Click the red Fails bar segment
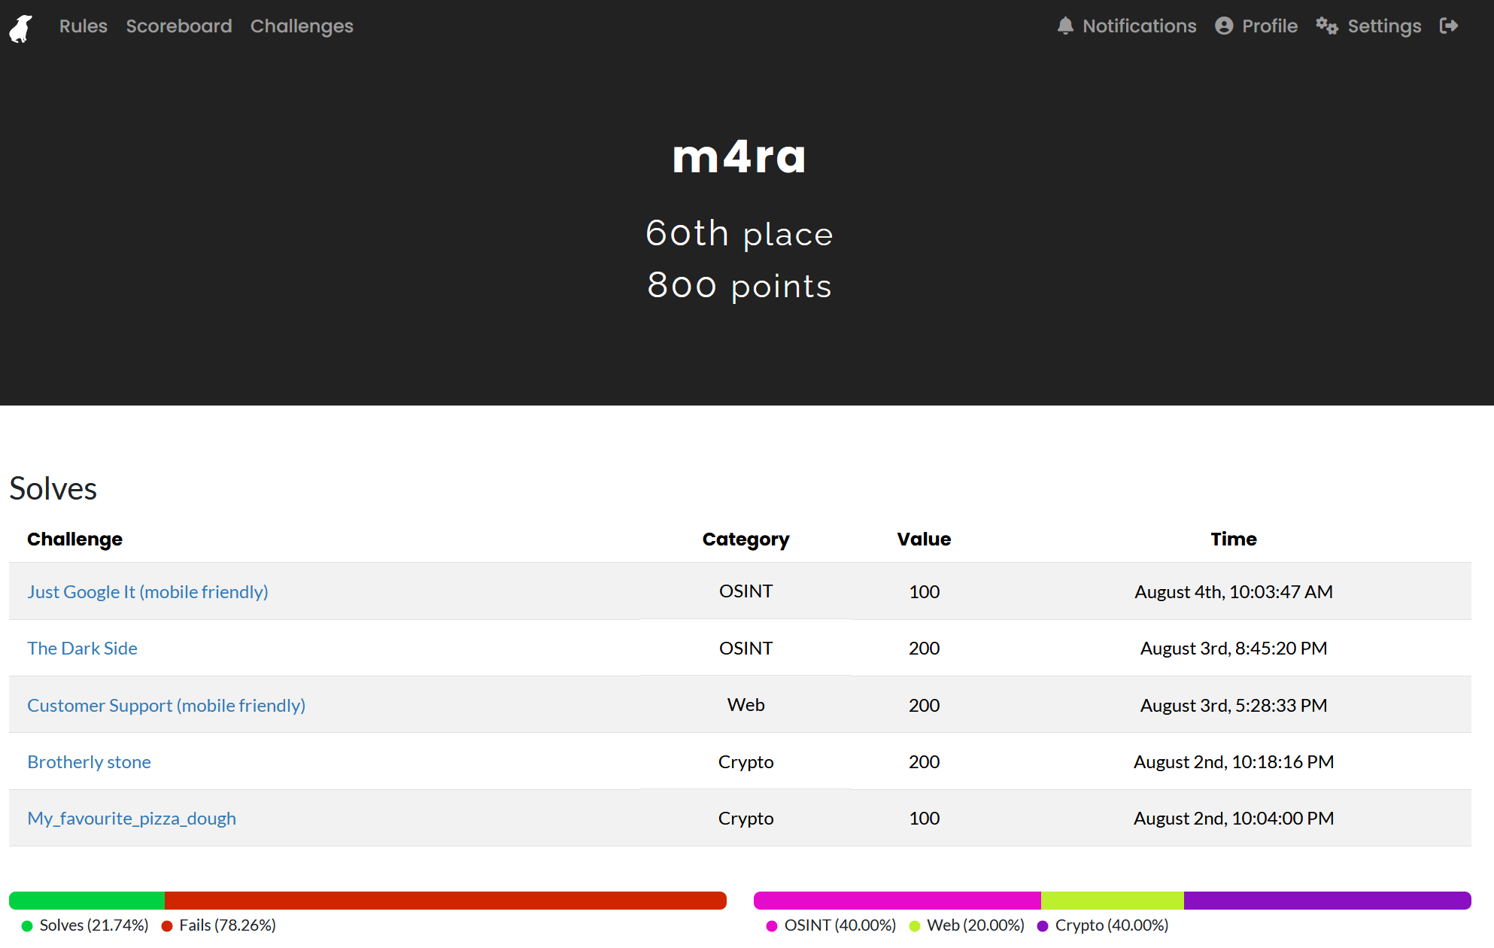Screen dimensions: 1494x948 445,901
